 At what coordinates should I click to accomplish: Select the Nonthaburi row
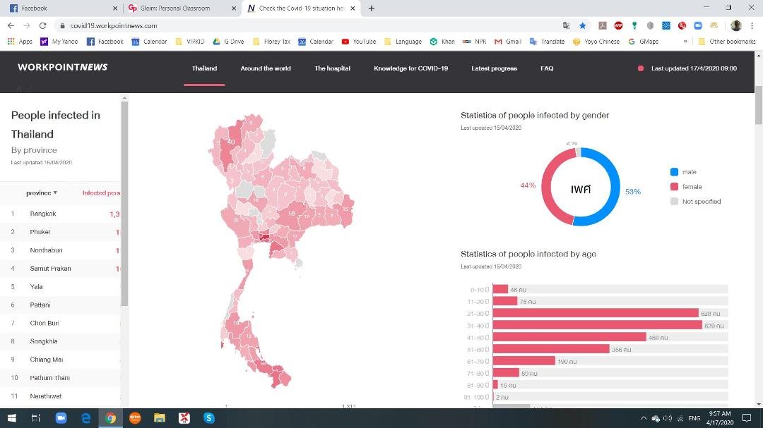60,250
